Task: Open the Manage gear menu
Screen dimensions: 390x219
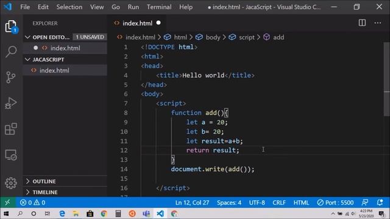Action: [x=11, y=183]
